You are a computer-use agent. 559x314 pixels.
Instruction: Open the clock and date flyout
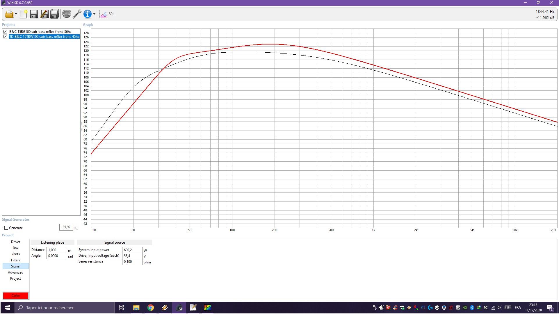tap(533, 308)
